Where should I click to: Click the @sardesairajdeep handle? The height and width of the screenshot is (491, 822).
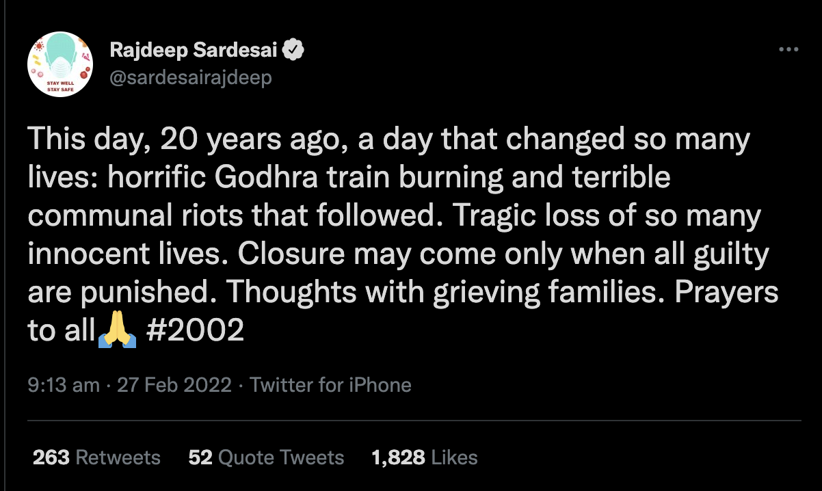(x=191, y=77)
